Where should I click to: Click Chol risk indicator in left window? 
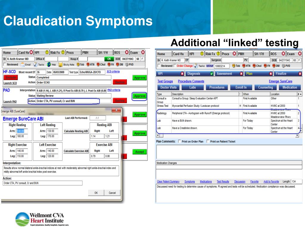pos(98,64)
